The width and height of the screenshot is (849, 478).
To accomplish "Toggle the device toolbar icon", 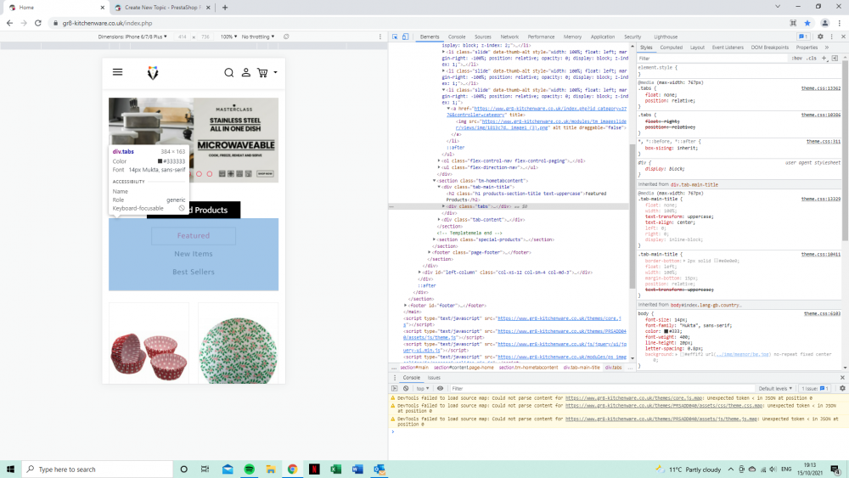I will coord(405,37).
